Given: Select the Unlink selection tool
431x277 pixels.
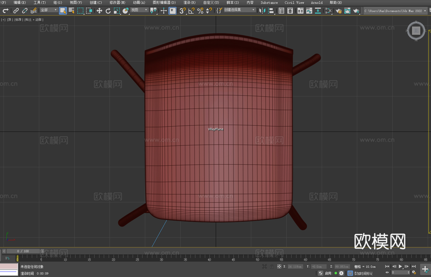Looking at the screenshot, I should point(25,11).
